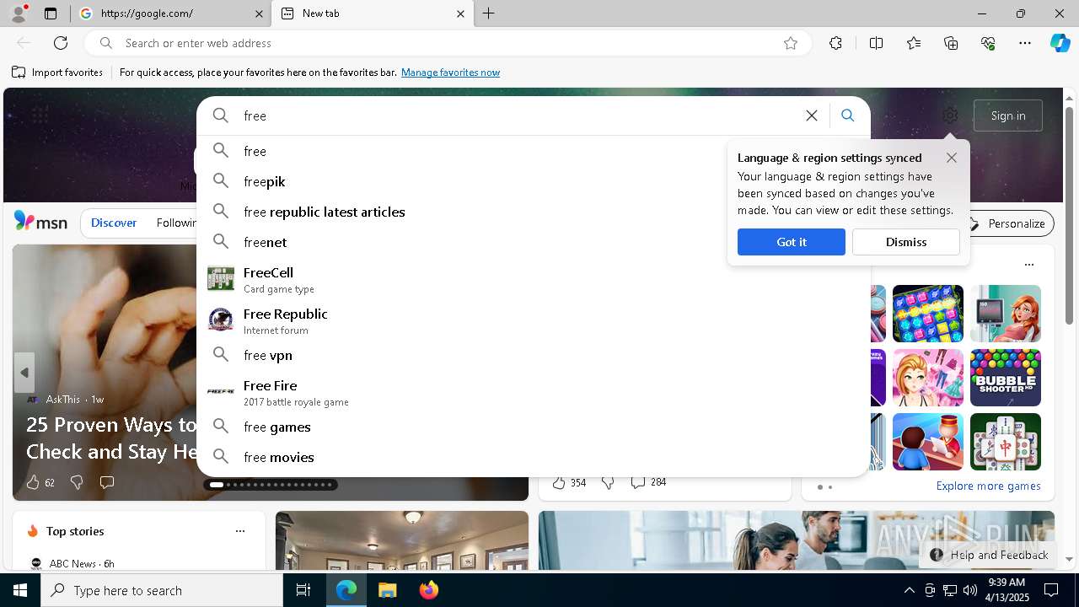Open comments on the AskThis story
1079x607 pixels.
[x=107, y=482]
